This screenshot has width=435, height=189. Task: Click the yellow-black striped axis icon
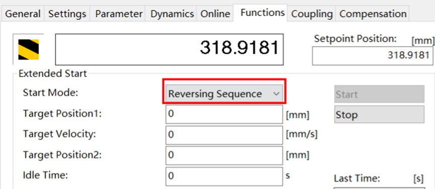[28, 50]
